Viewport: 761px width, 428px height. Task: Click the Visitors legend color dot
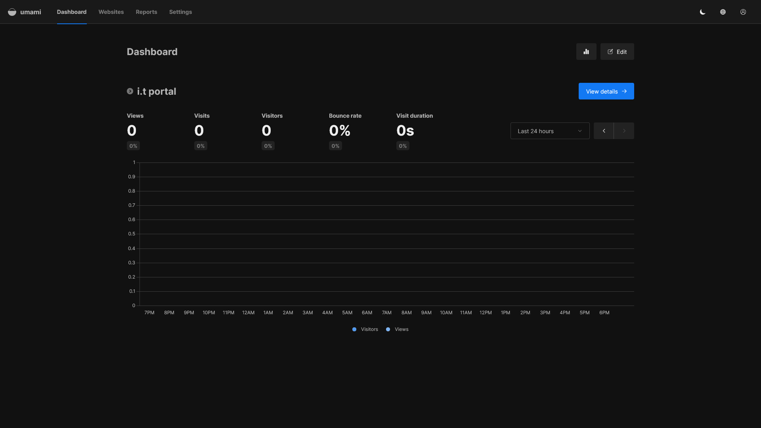(x=354, y=329)
